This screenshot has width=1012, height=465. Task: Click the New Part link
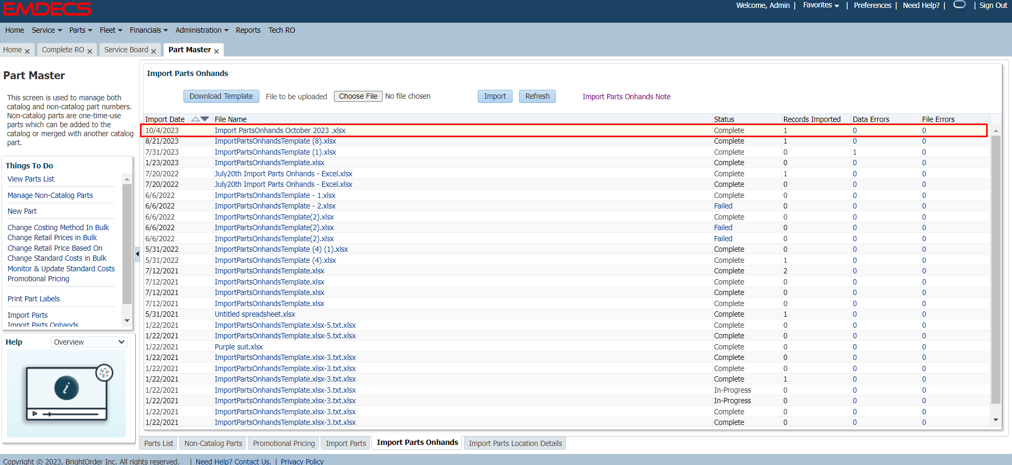22,211
